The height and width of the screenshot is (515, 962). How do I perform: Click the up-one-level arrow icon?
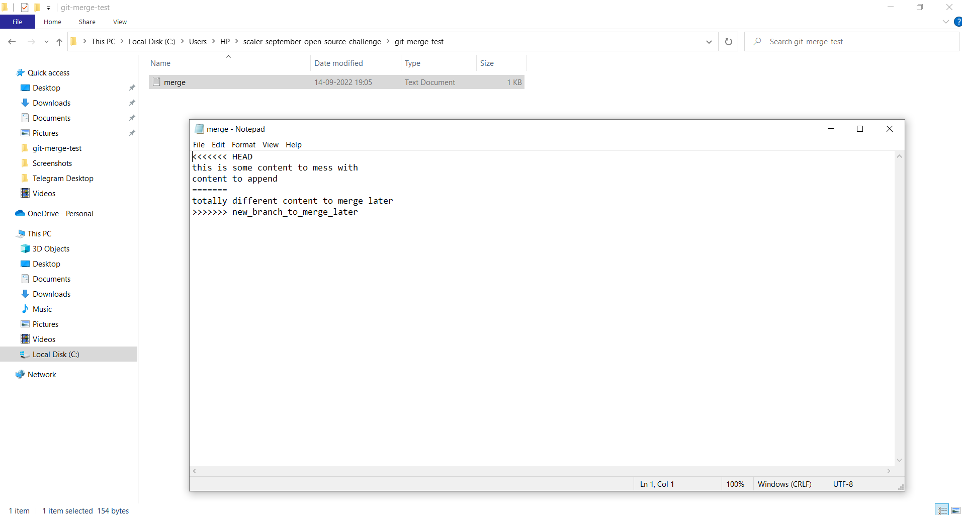59,42
